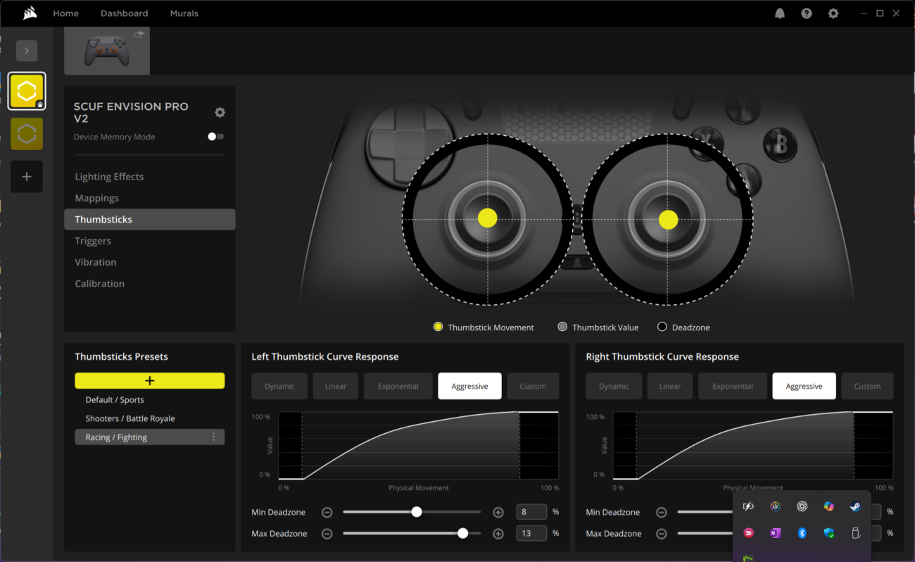
Task: Open SCUF Envision Pro device settings gear
Action: tap(220, 113)
